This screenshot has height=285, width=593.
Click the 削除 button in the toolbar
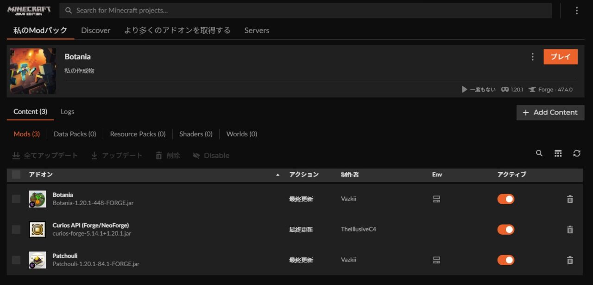point(168,156)
